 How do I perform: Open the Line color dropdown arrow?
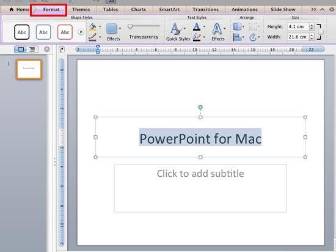tap(100, 37)
